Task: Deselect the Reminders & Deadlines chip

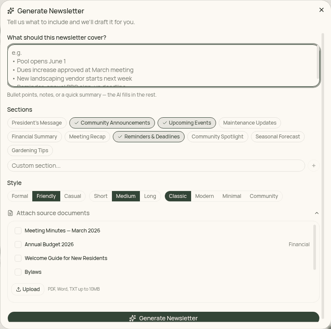Action: [148, 137]
